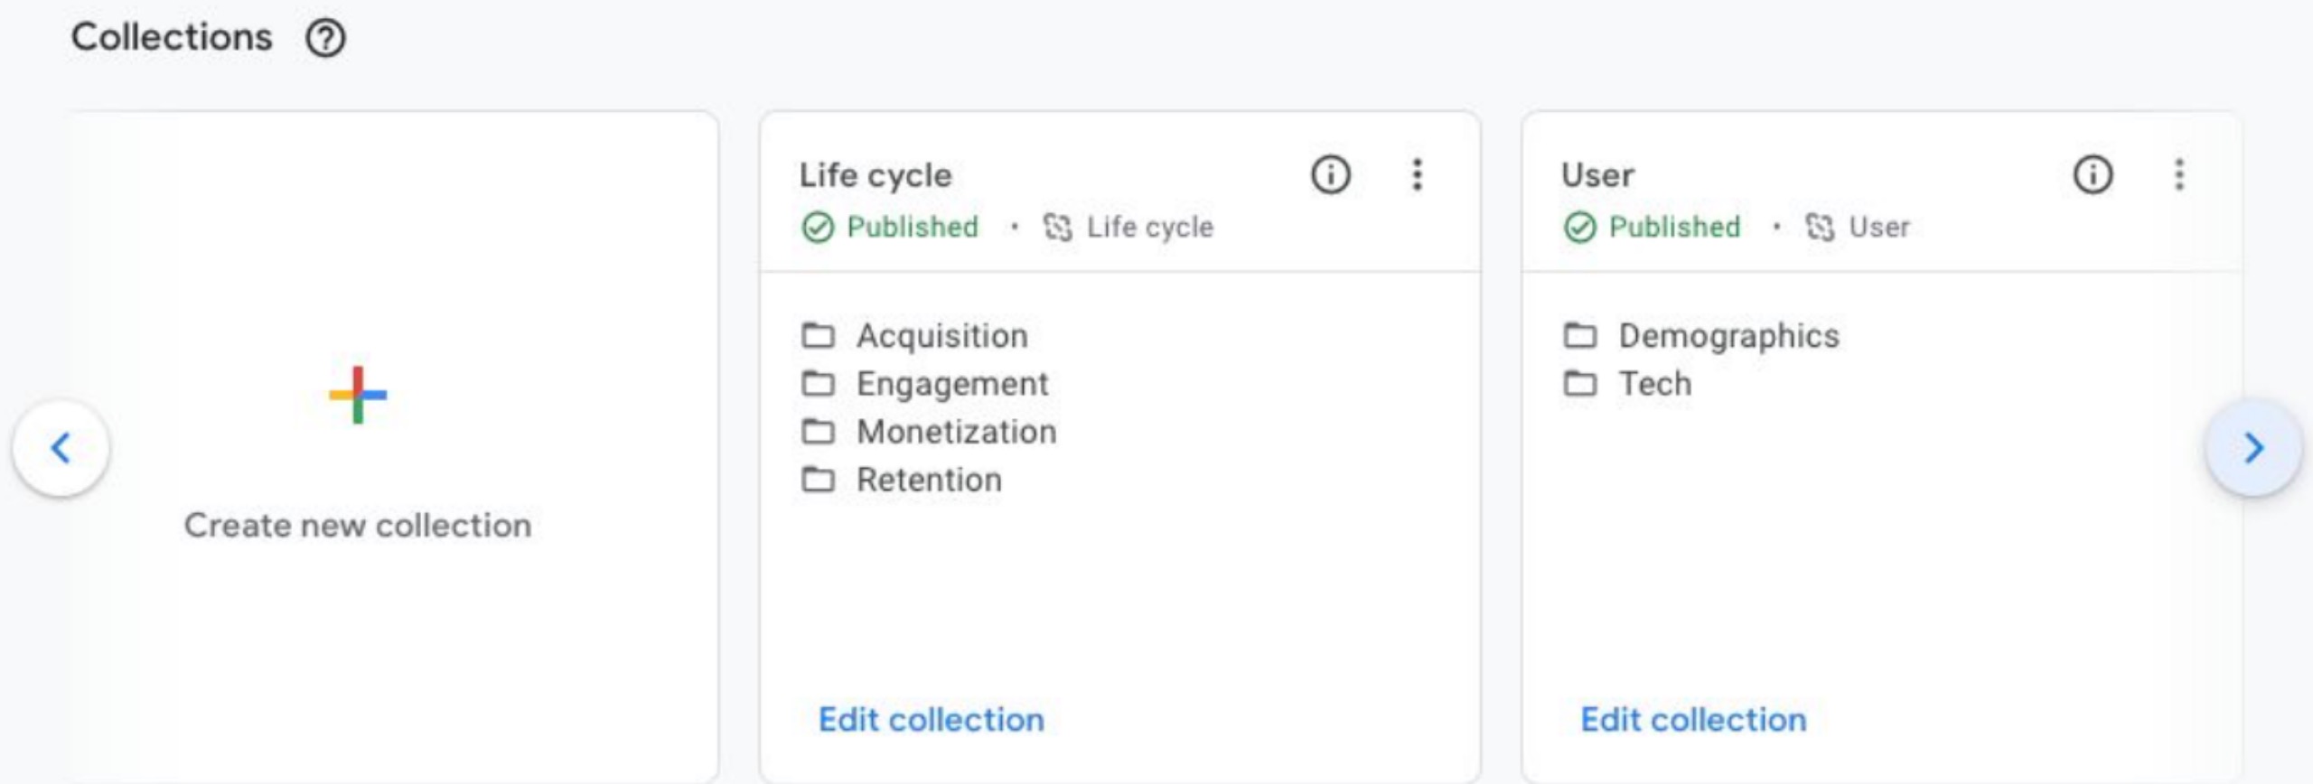Open Life cycle three-dot options menu
Screen dimensions: 2313x784
pos(1417,174)
